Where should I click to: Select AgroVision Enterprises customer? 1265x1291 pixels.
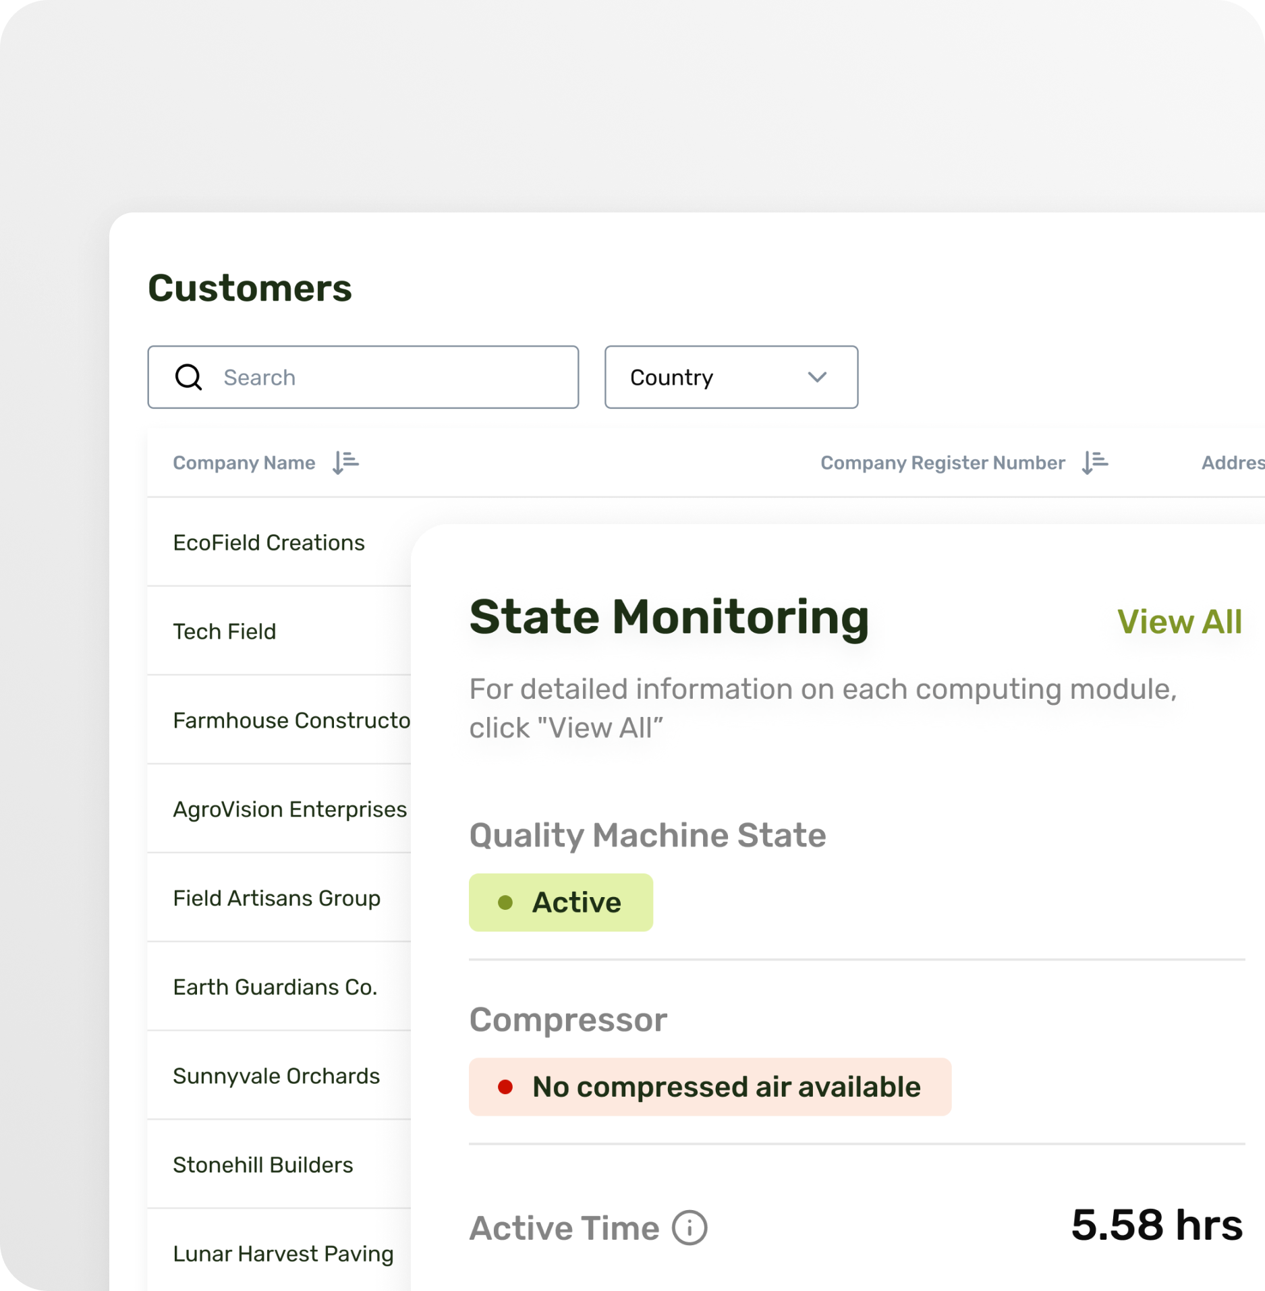tap(289, 809)
